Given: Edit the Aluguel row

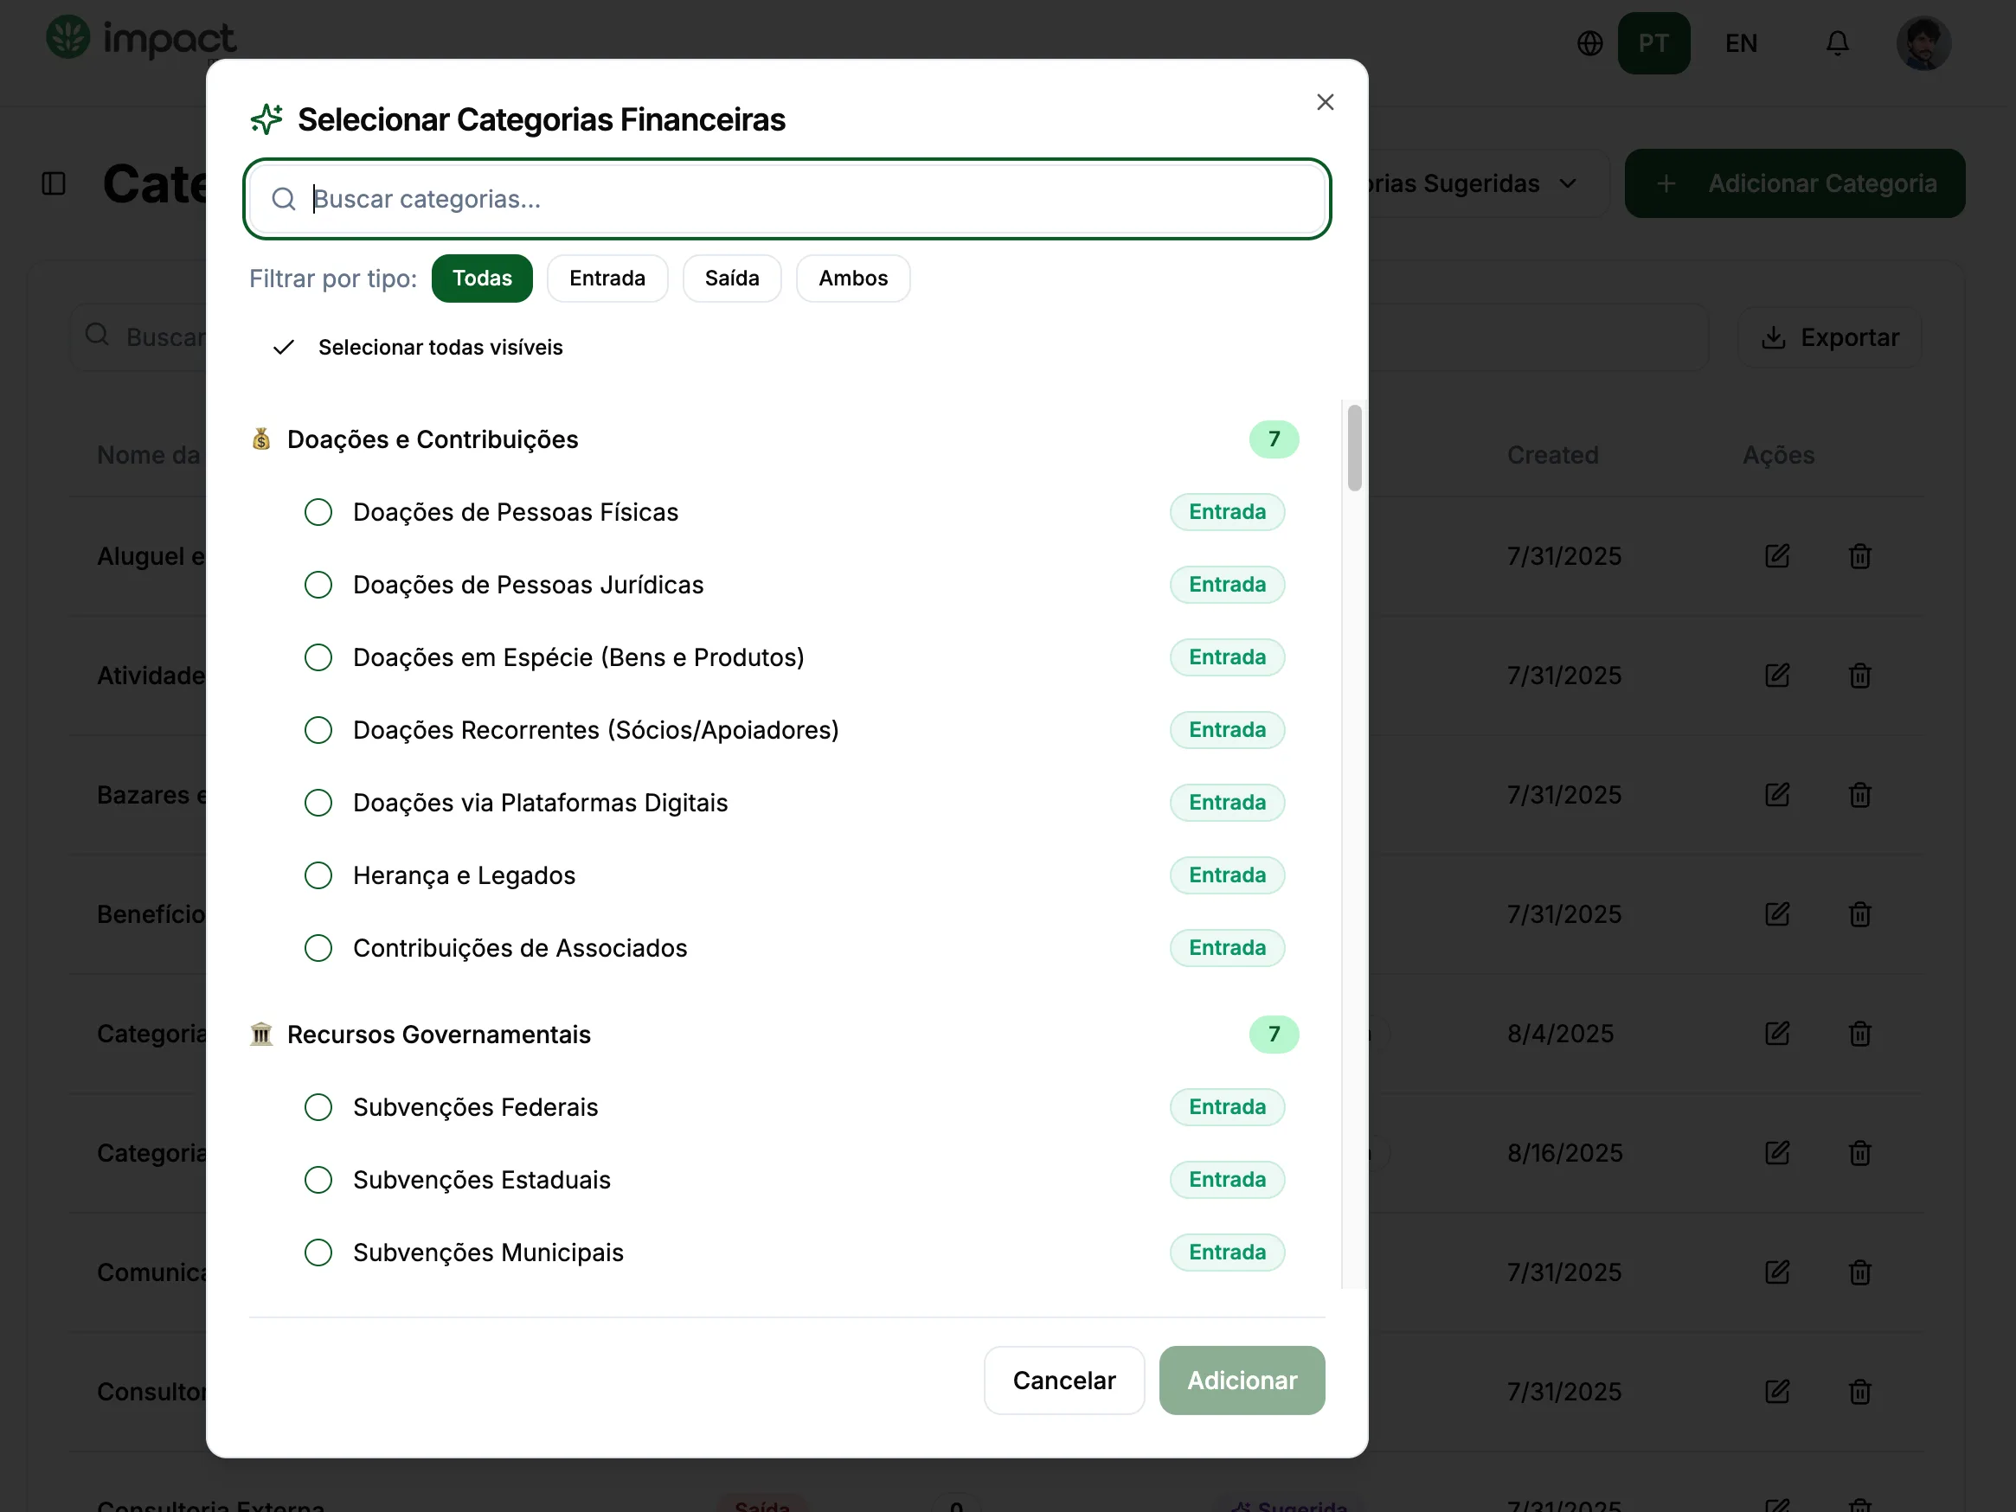Looking at the screenshot, I should point(1777,556).
